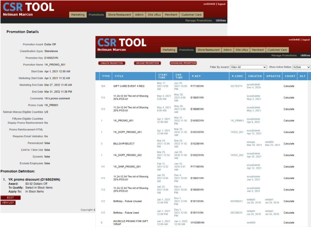The width and height of the screenshot is (311, 227).
Task: Expand the Show Active Status dropdown
Action: click(301, 67)
